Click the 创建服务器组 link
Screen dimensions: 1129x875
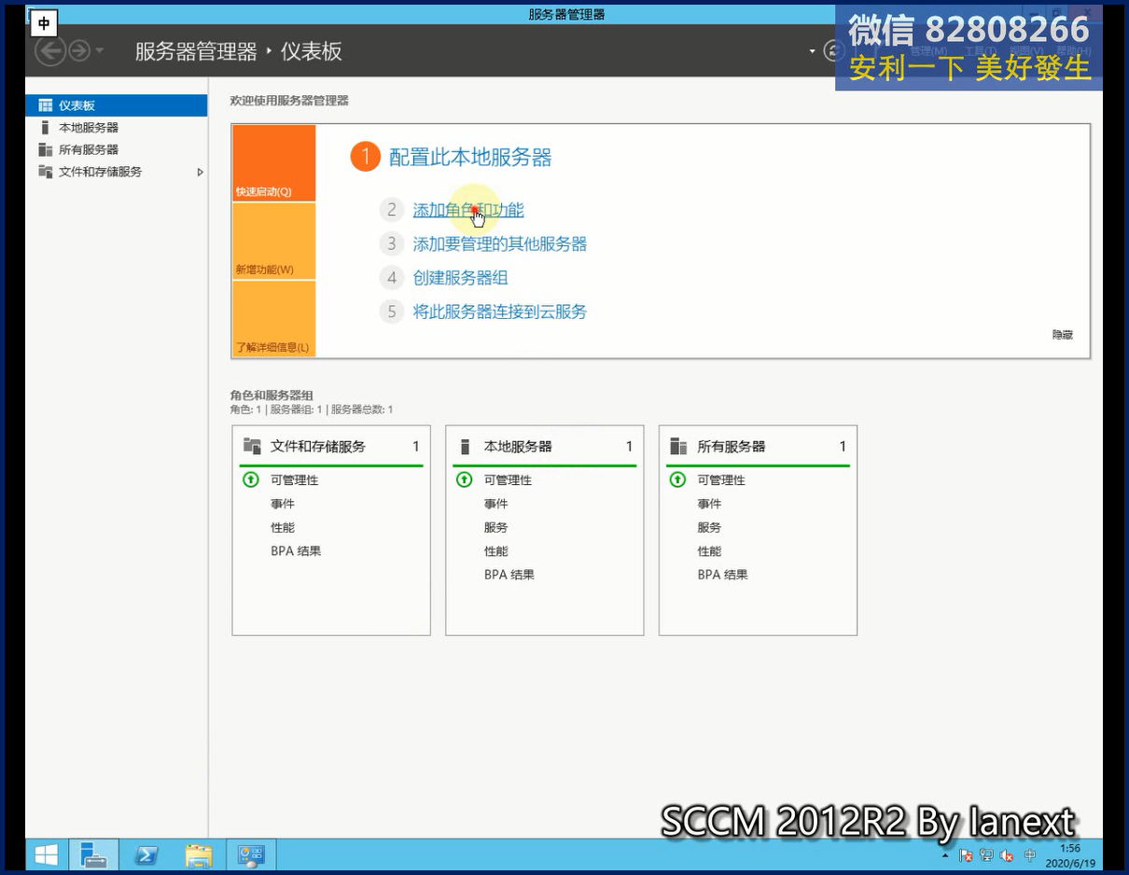point(460,278)
